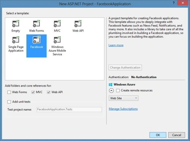Click the 'Select a template:' label
This screenshot has height=141, width=190.
18,13
